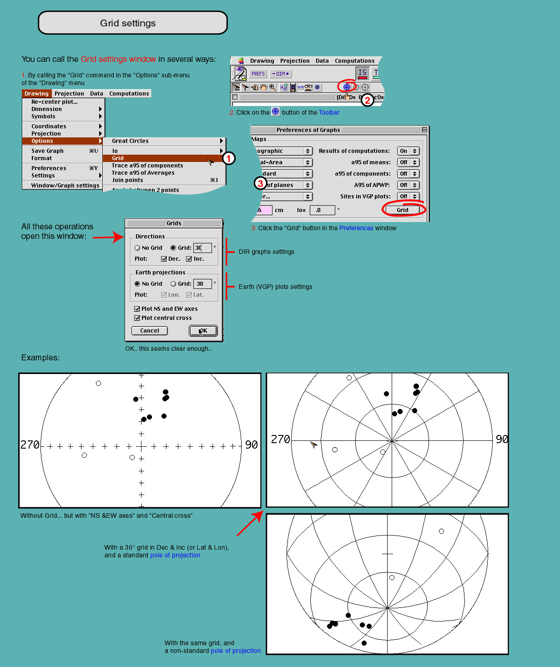Viewport: 560px width, 667px height.
Task: Toggle 'Plot central cross' checkbox
Action: click(x=137, y=318)
